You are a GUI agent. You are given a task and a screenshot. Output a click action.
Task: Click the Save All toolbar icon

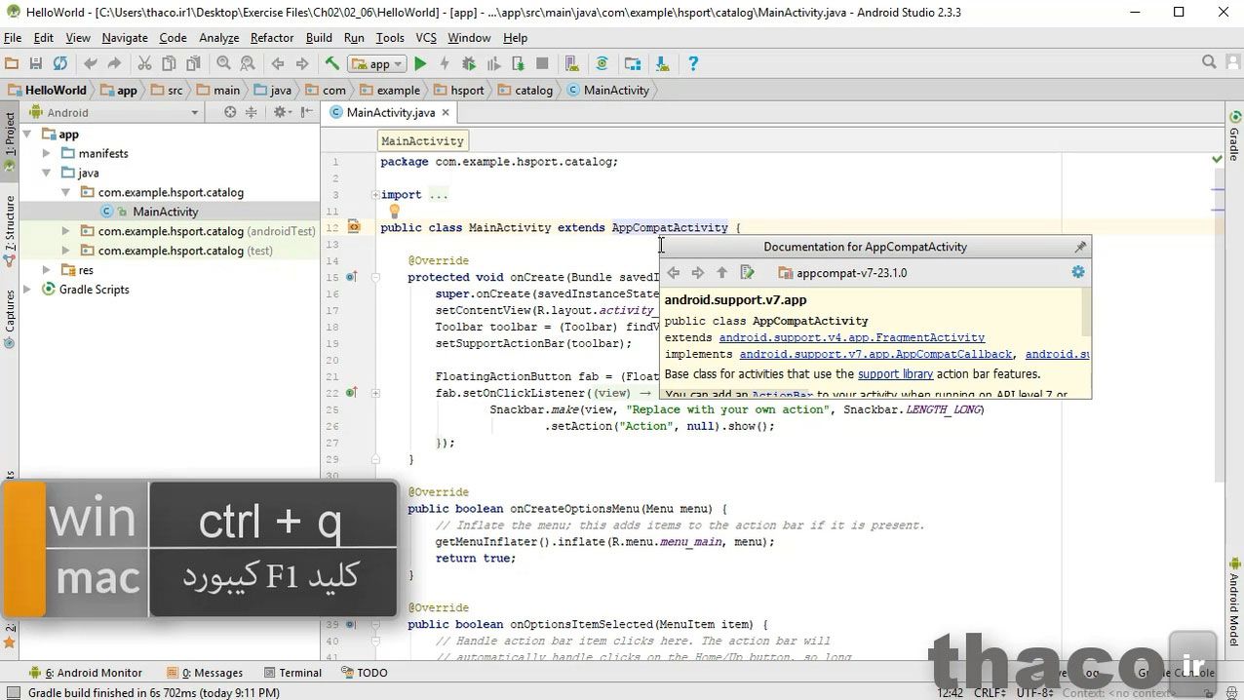36,63
